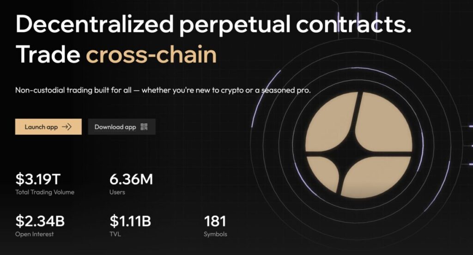The image size is (473, 255).
Task: Click the Download app button
Action: click(121, 127)
